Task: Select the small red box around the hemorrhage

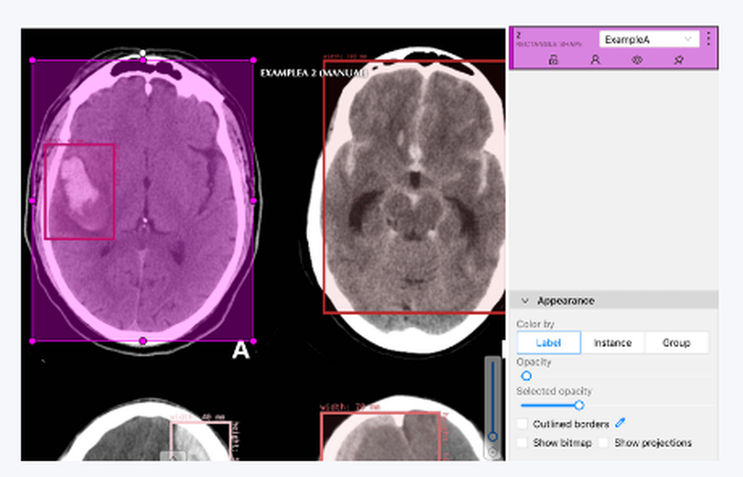Action: (x=80, y=191)
